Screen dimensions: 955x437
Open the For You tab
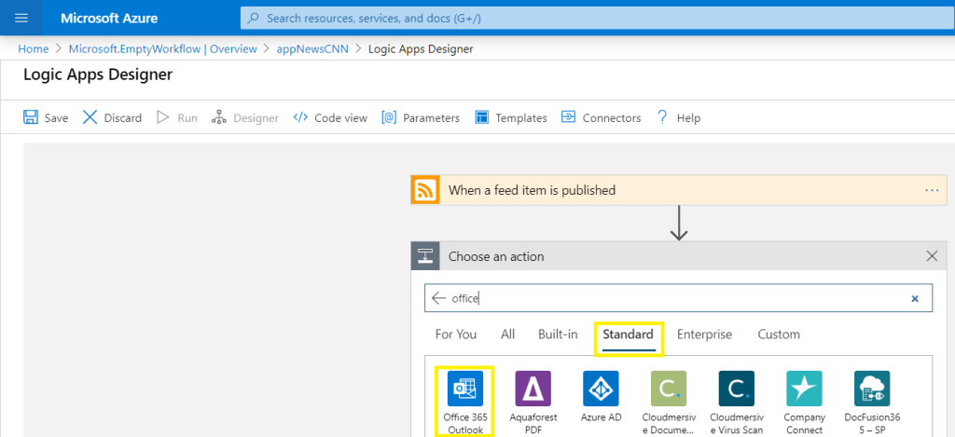[456, 335]
